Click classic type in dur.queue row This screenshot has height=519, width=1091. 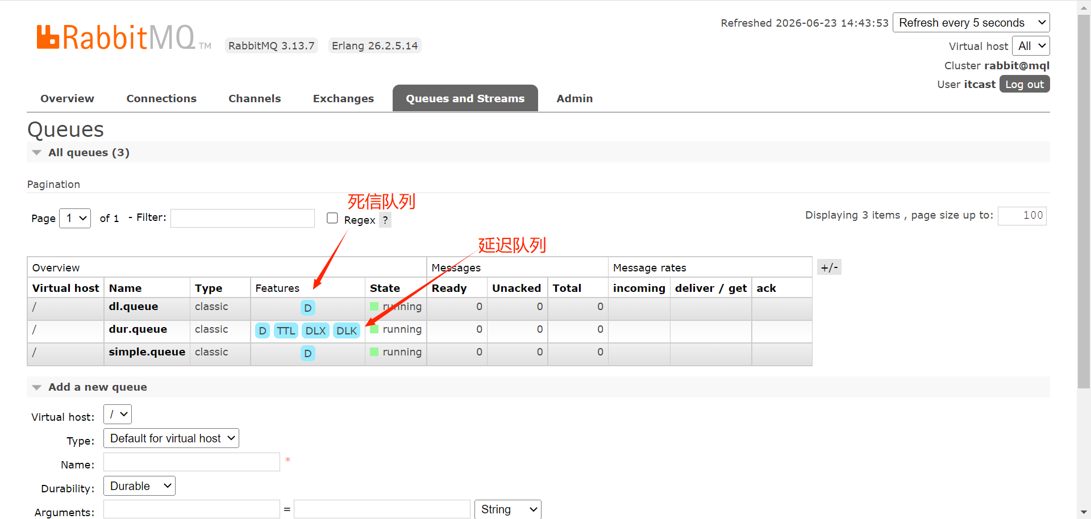click(x=211, y=329)
